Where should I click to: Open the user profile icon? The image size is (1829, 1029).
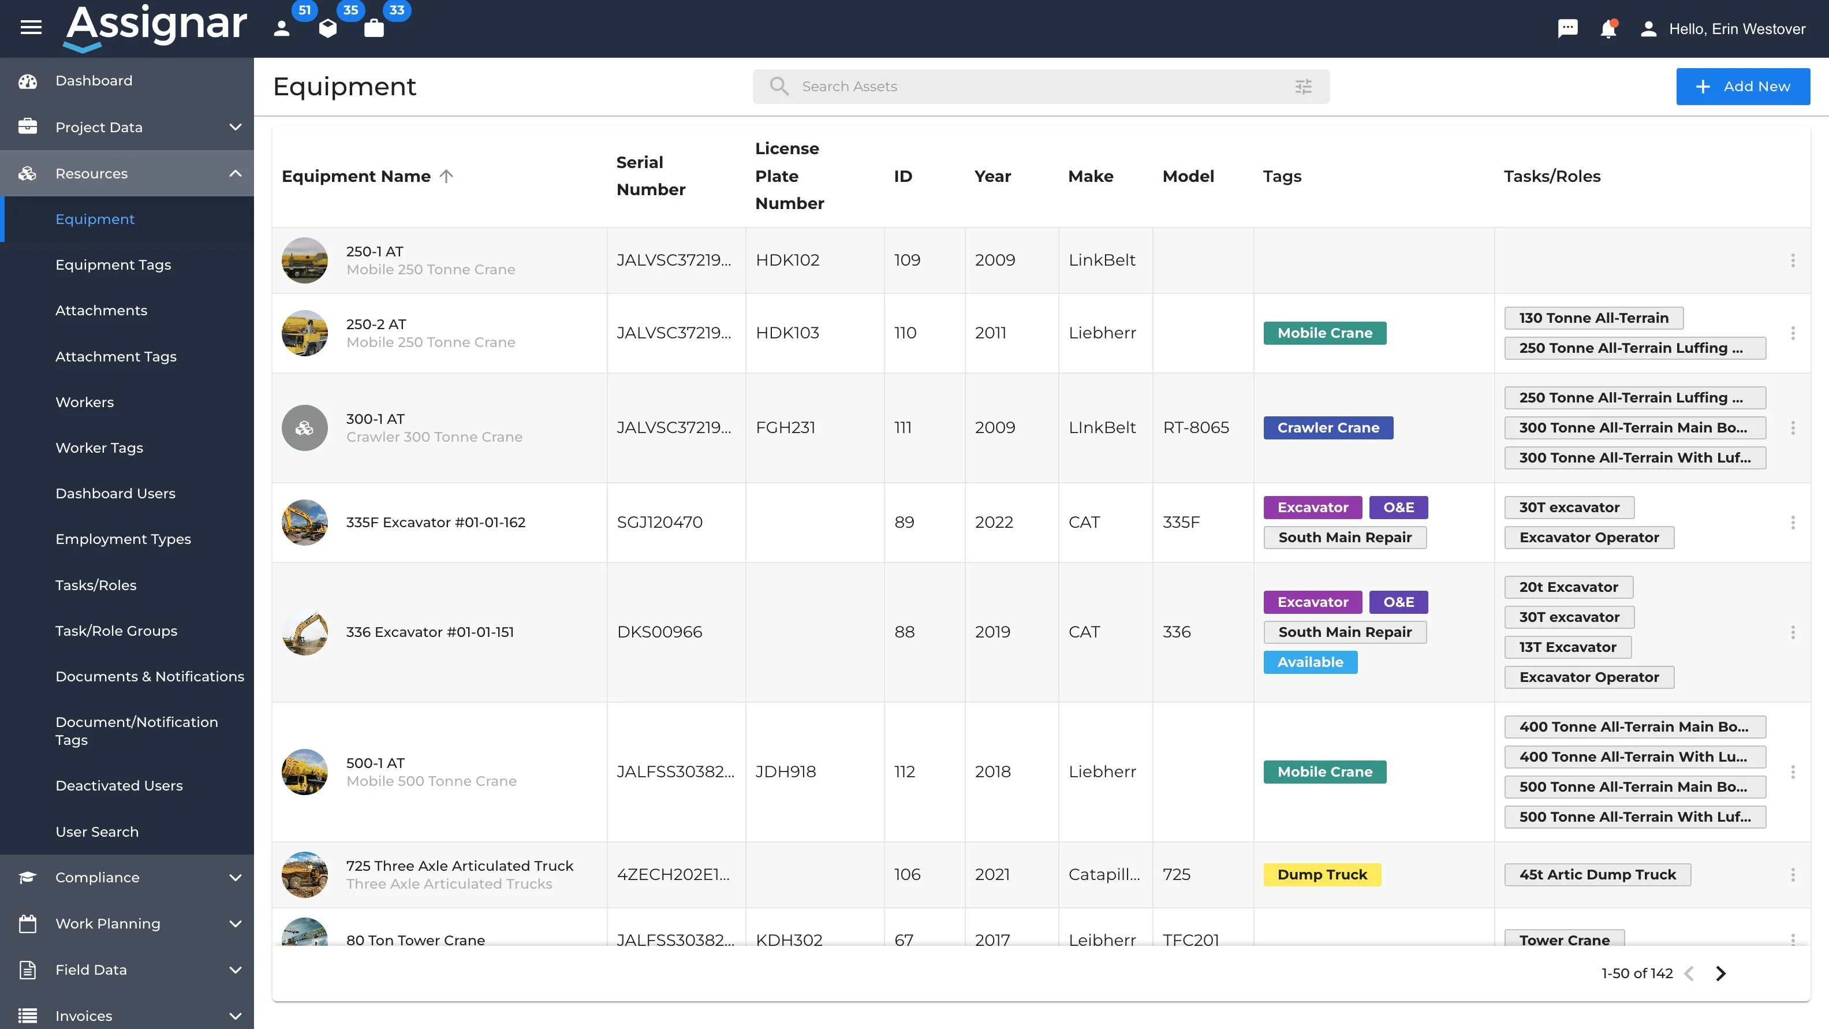coord(1648,28)
